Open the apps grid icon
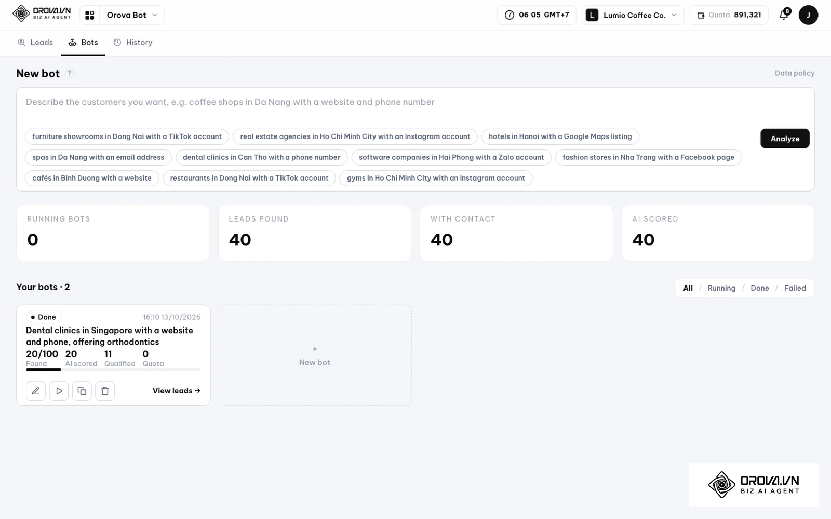The image size is (831, 519). [x=90, y=15]
